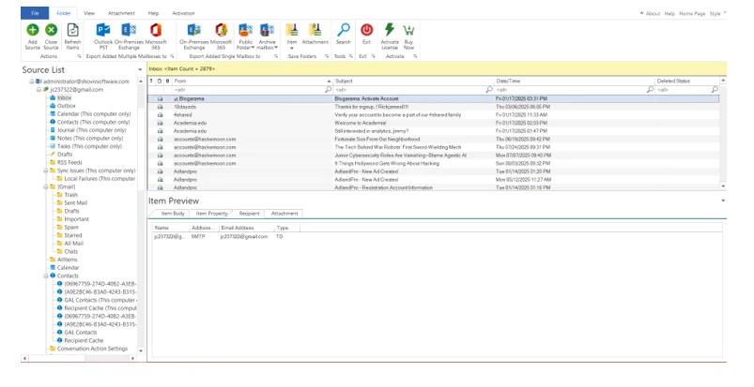Open the Style dropdown at top right

717,13
